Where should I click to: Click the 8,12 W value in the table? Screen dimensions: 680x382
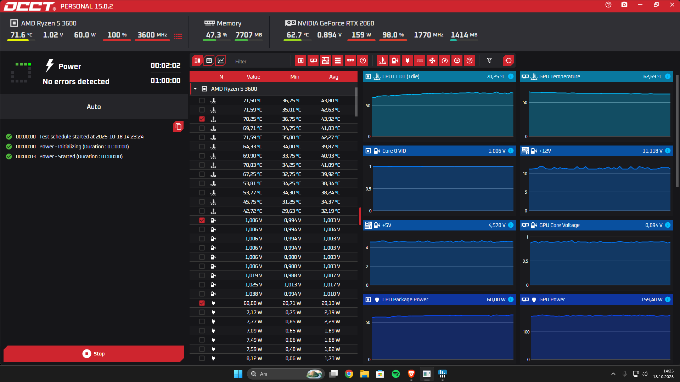pos(254,358)
